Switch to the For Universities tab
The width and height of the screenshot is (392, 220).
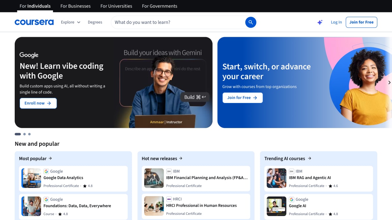(116, 6)
